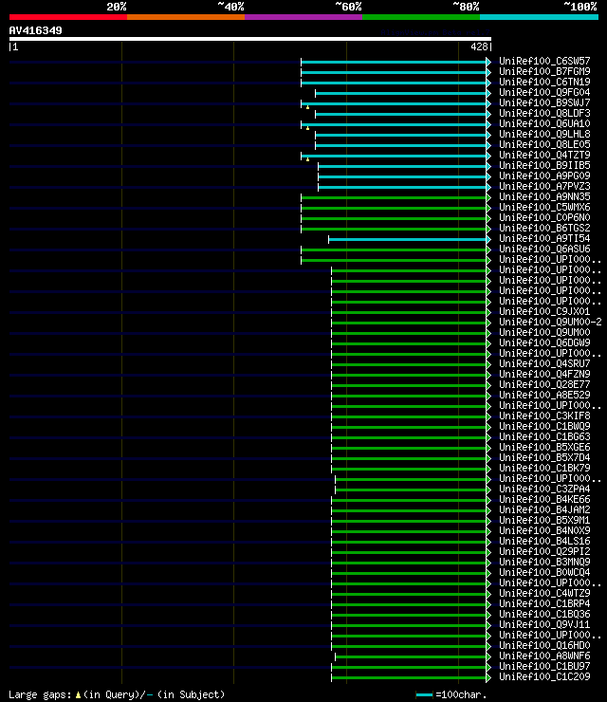607x702 pixels.
Task: Select the UniRef100_C1BG63 label
Action: click(x=544, y=436)
